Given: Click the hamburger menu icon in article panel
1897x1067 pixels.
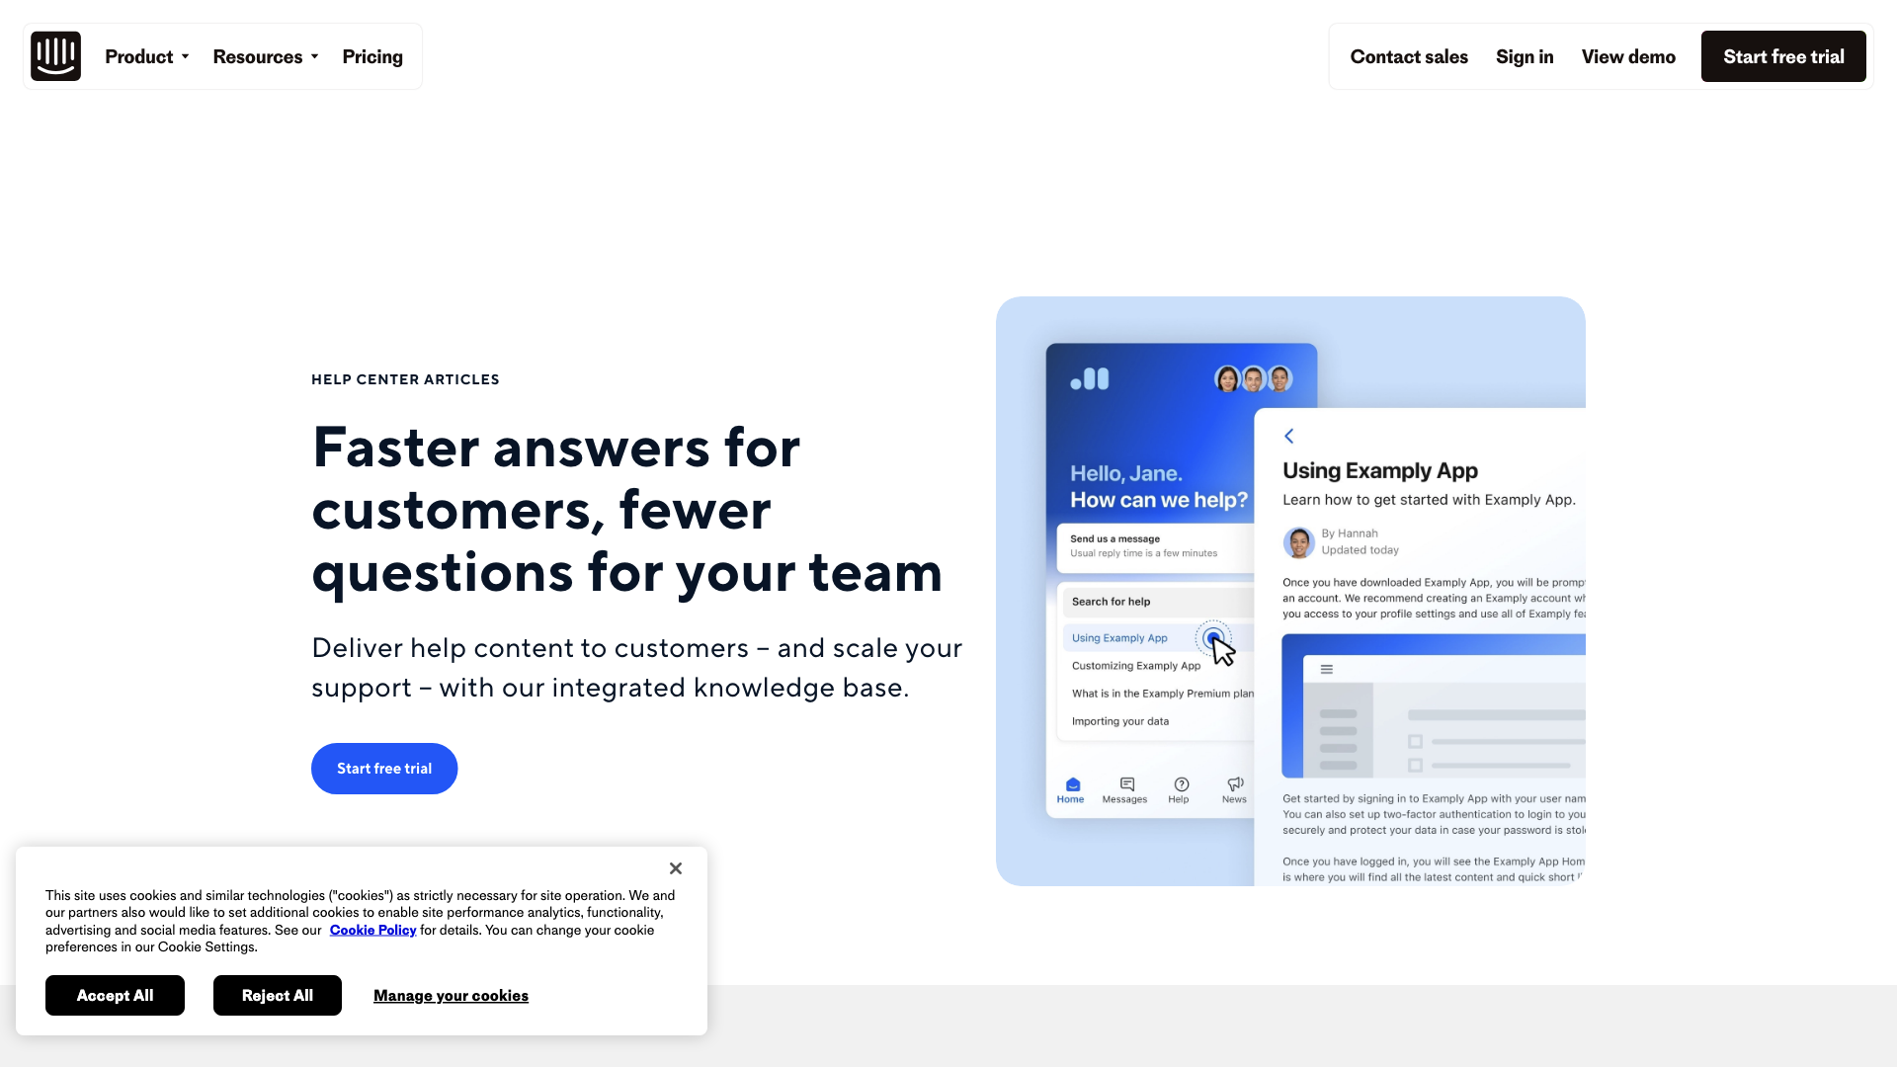Looking at the screenshot, I should (x=1328, y=668).
